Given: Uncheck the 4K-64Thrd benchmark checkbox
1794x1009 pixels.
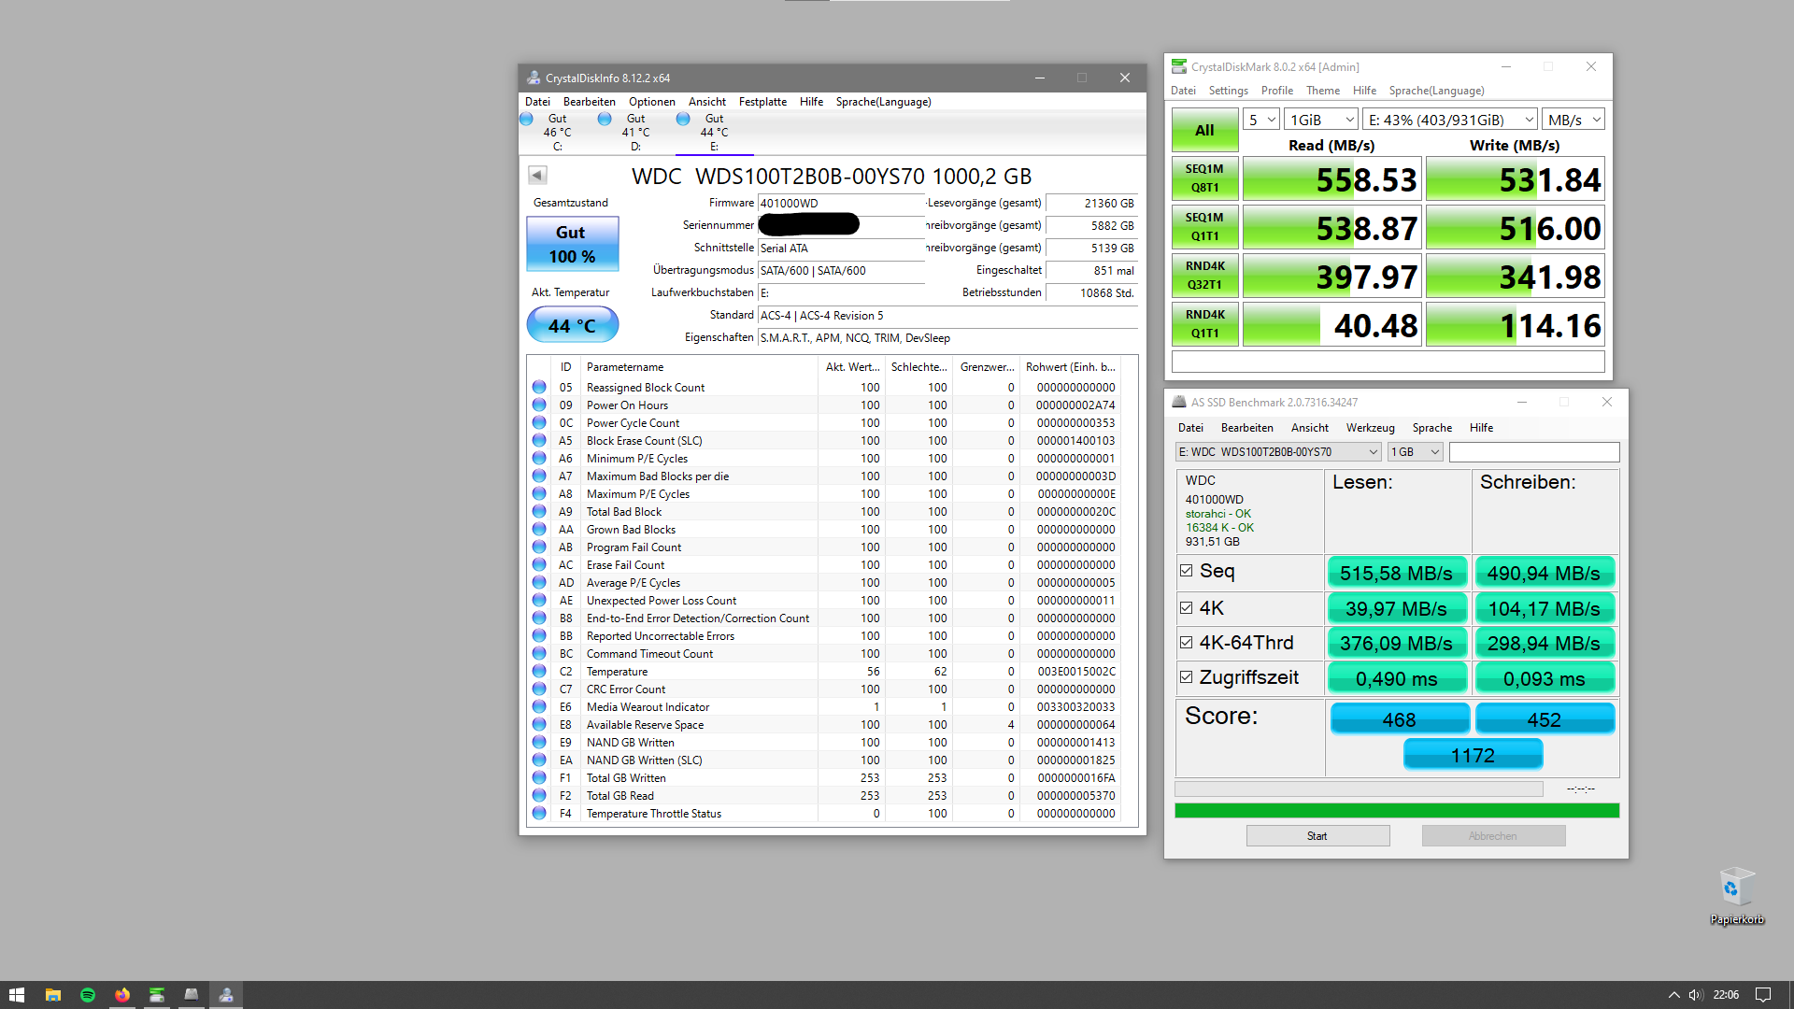Looking at the screenshot, I should coord(1187,643).
